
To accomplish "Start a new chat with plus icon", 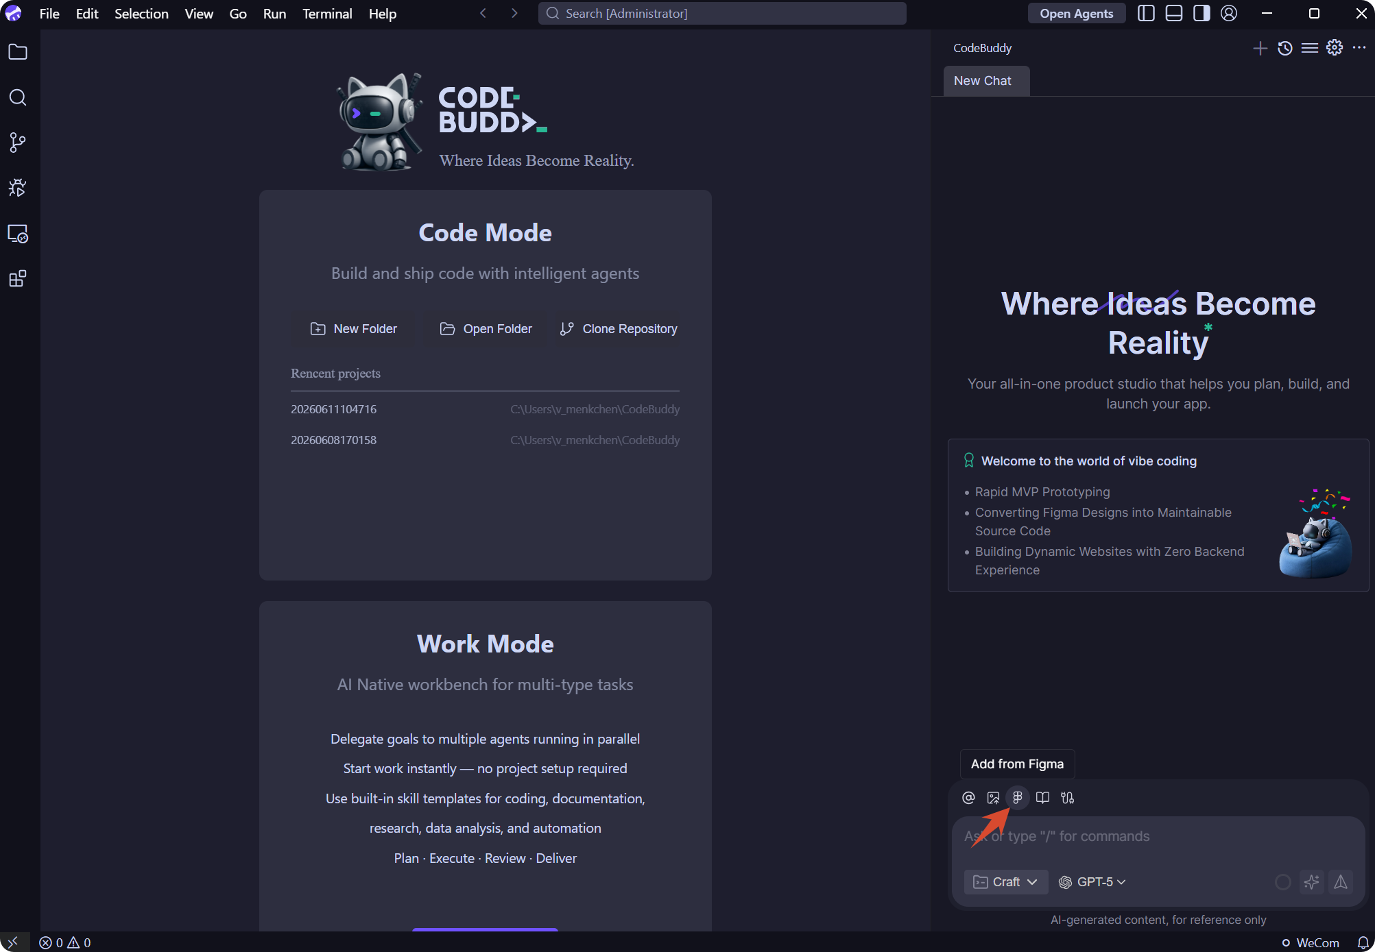I will pos(1260,48).
